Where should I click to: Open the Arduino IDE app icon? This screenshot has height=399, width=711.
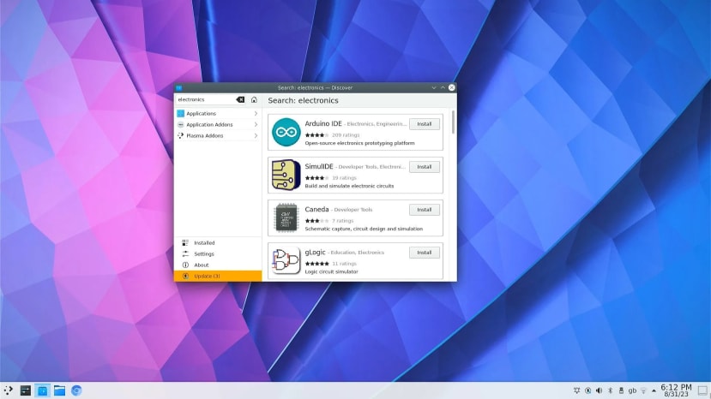coord(286,132)
